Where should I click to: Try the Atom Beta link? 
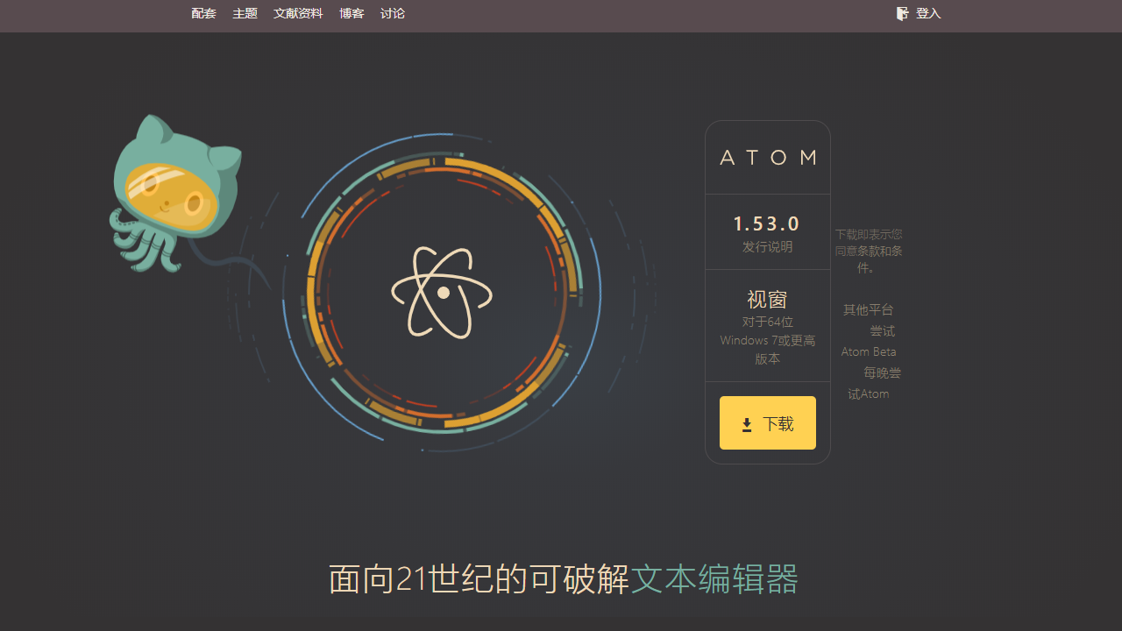pos(869,351)
